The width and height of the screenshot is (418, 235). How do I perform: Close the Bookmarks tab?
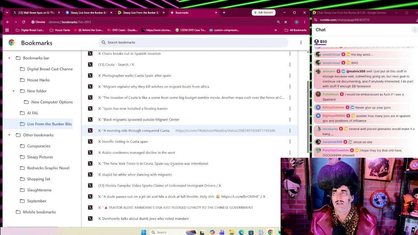coord(216,12)
